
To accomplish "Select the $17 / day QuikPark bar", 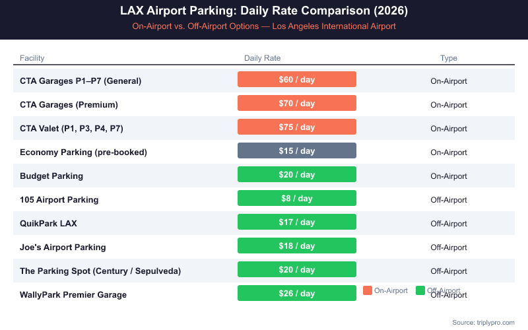I will point(296,222).
